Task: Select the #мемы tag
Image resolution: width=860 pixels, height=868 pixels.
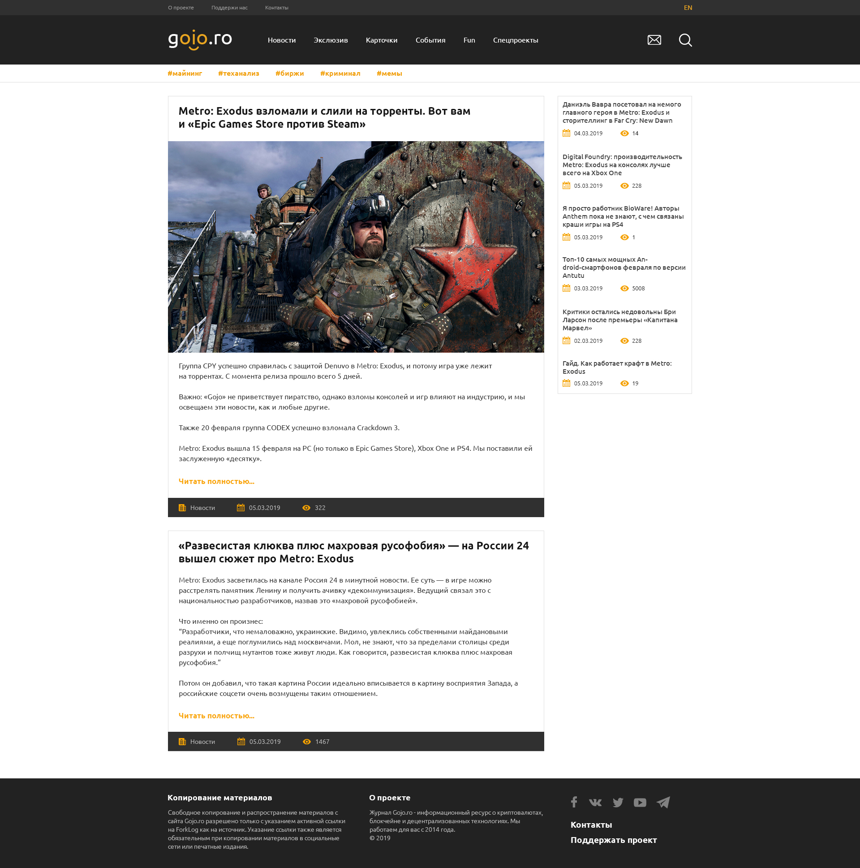Action: coord(389,73)
